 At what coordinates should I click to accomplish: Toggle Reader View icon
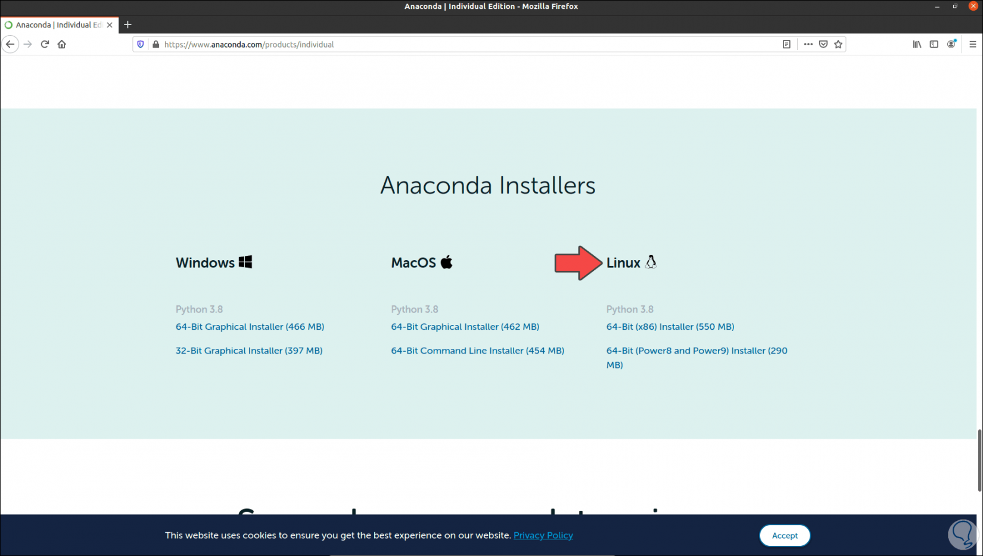point(786,44)
